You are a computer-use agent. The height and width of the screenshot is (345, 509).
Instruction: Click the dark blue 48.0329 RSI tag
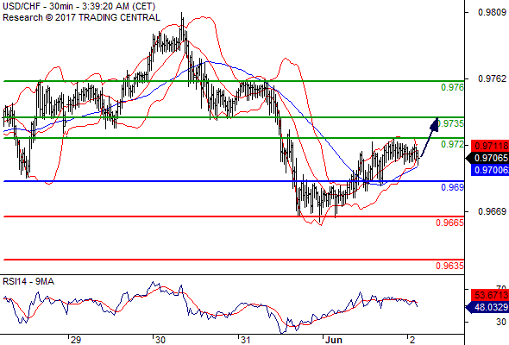tap(487, 307)
